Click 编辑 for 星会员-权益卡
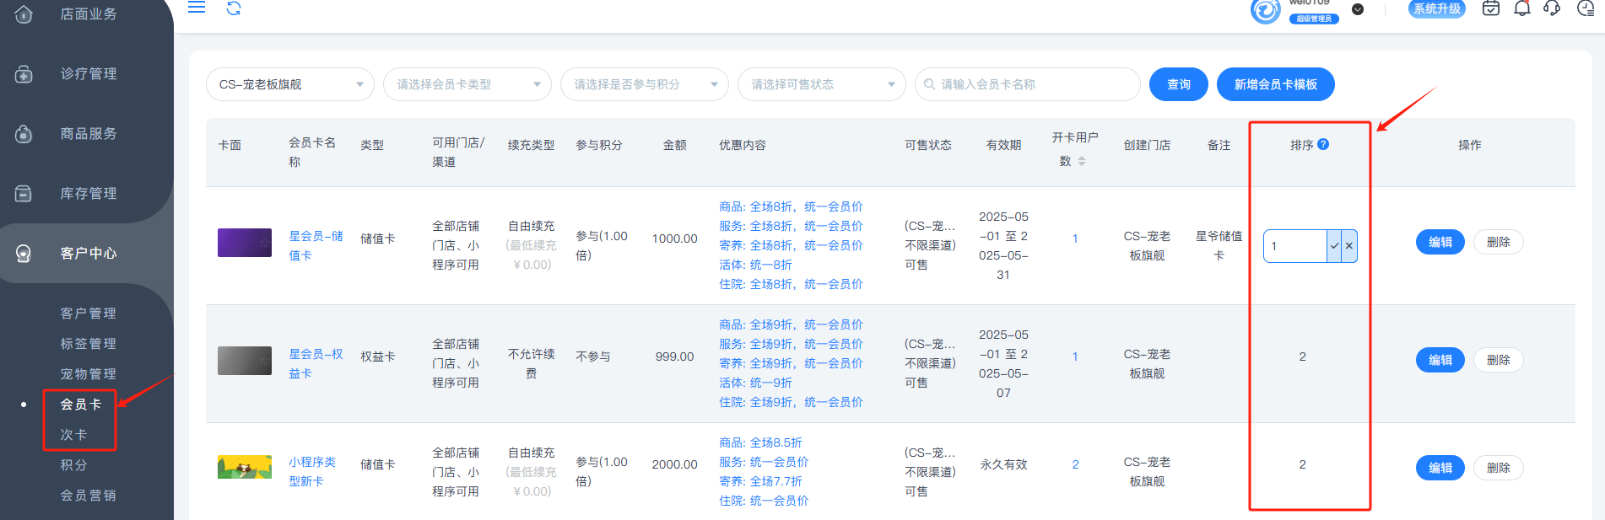The image size is (1605, 520). pyautogui.click(x=1440, y=360)
